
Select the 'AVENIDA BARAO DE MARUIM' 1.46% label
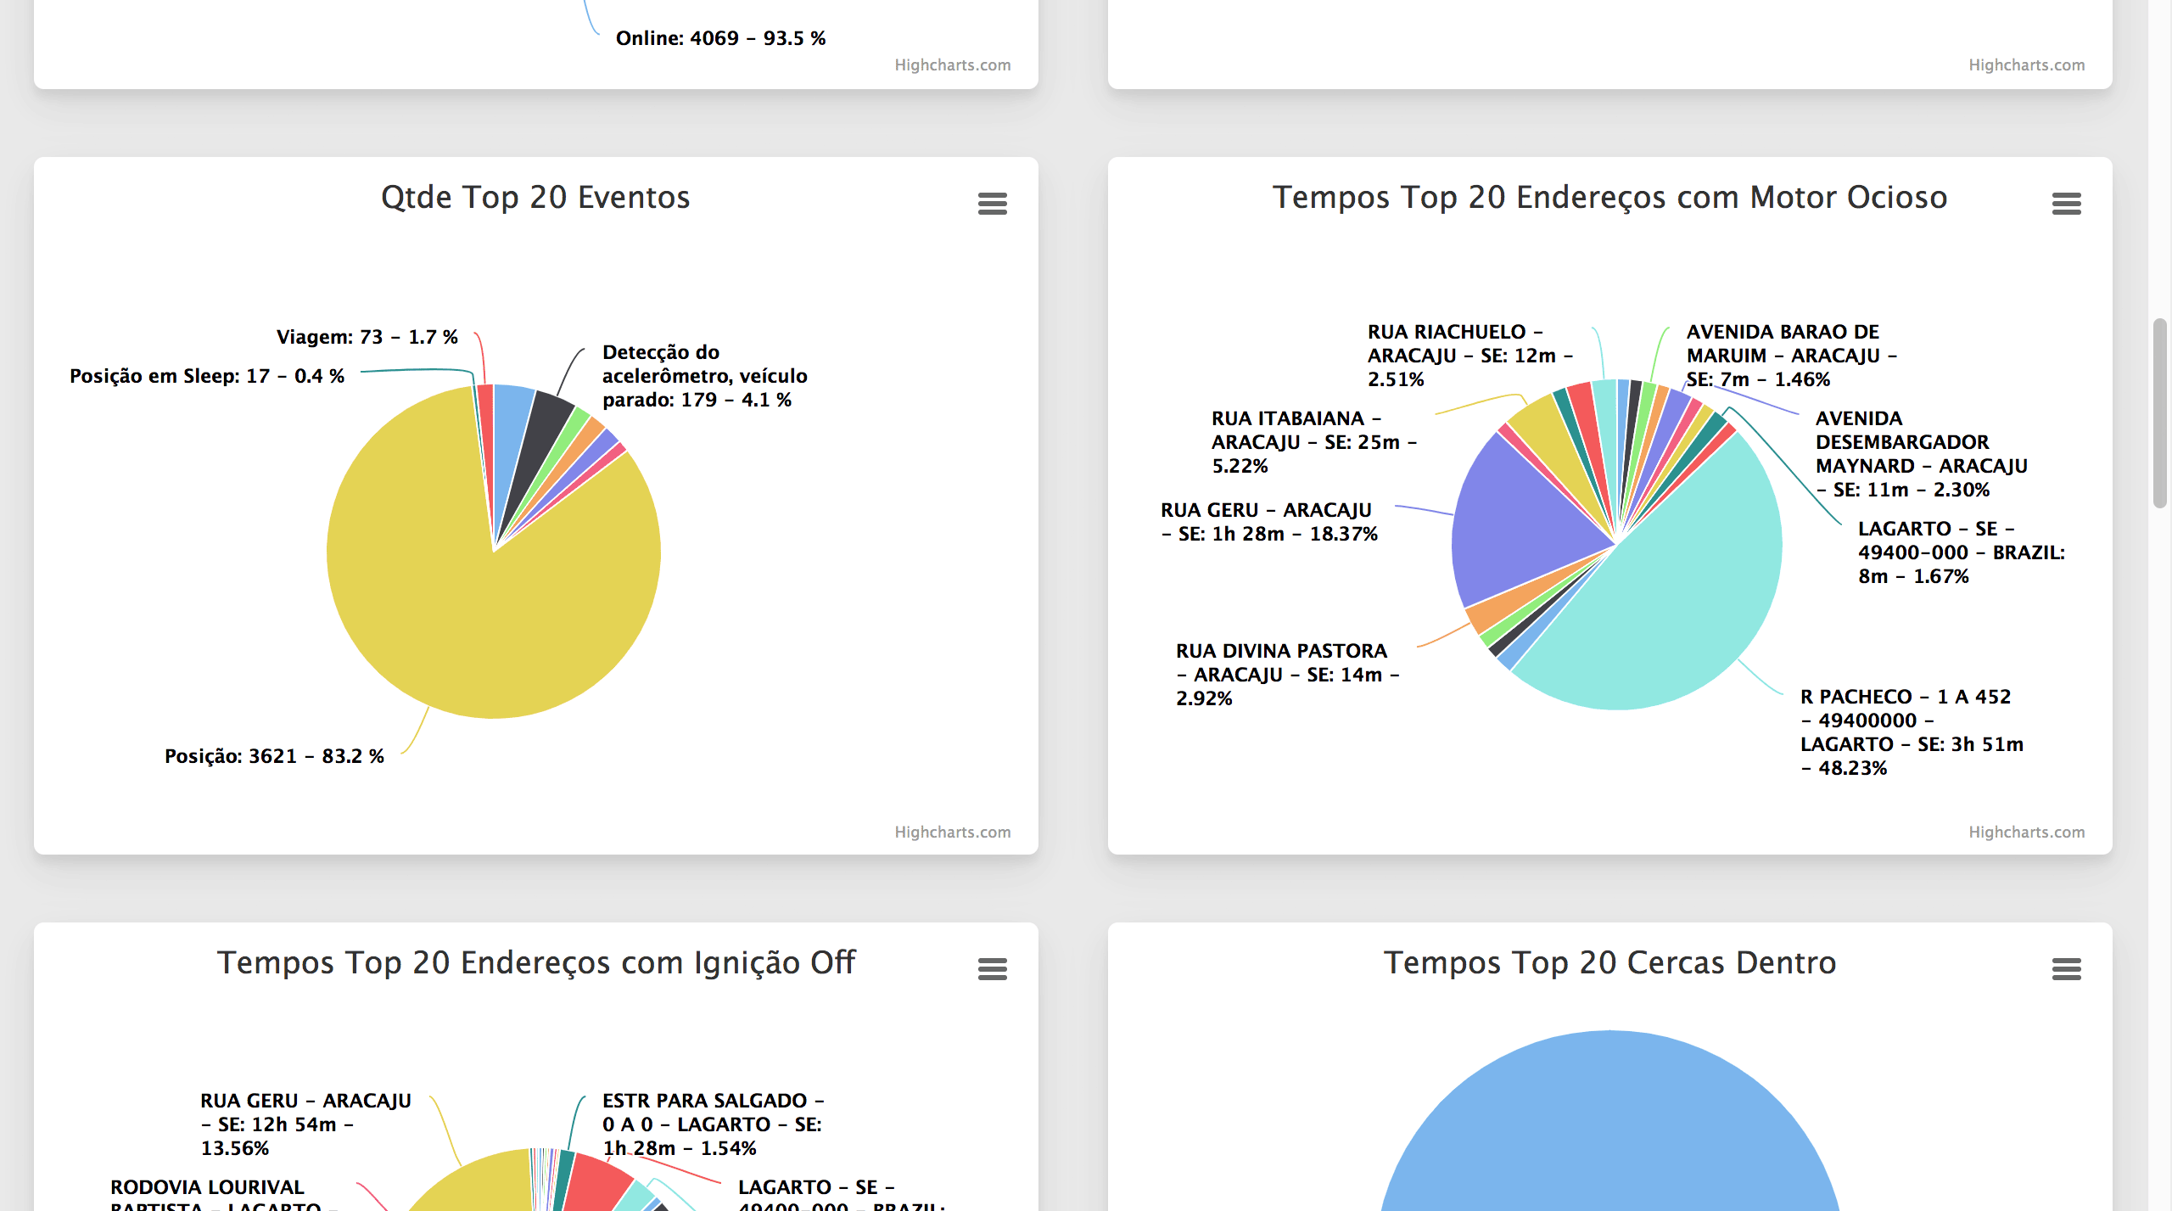[1792, 356]
